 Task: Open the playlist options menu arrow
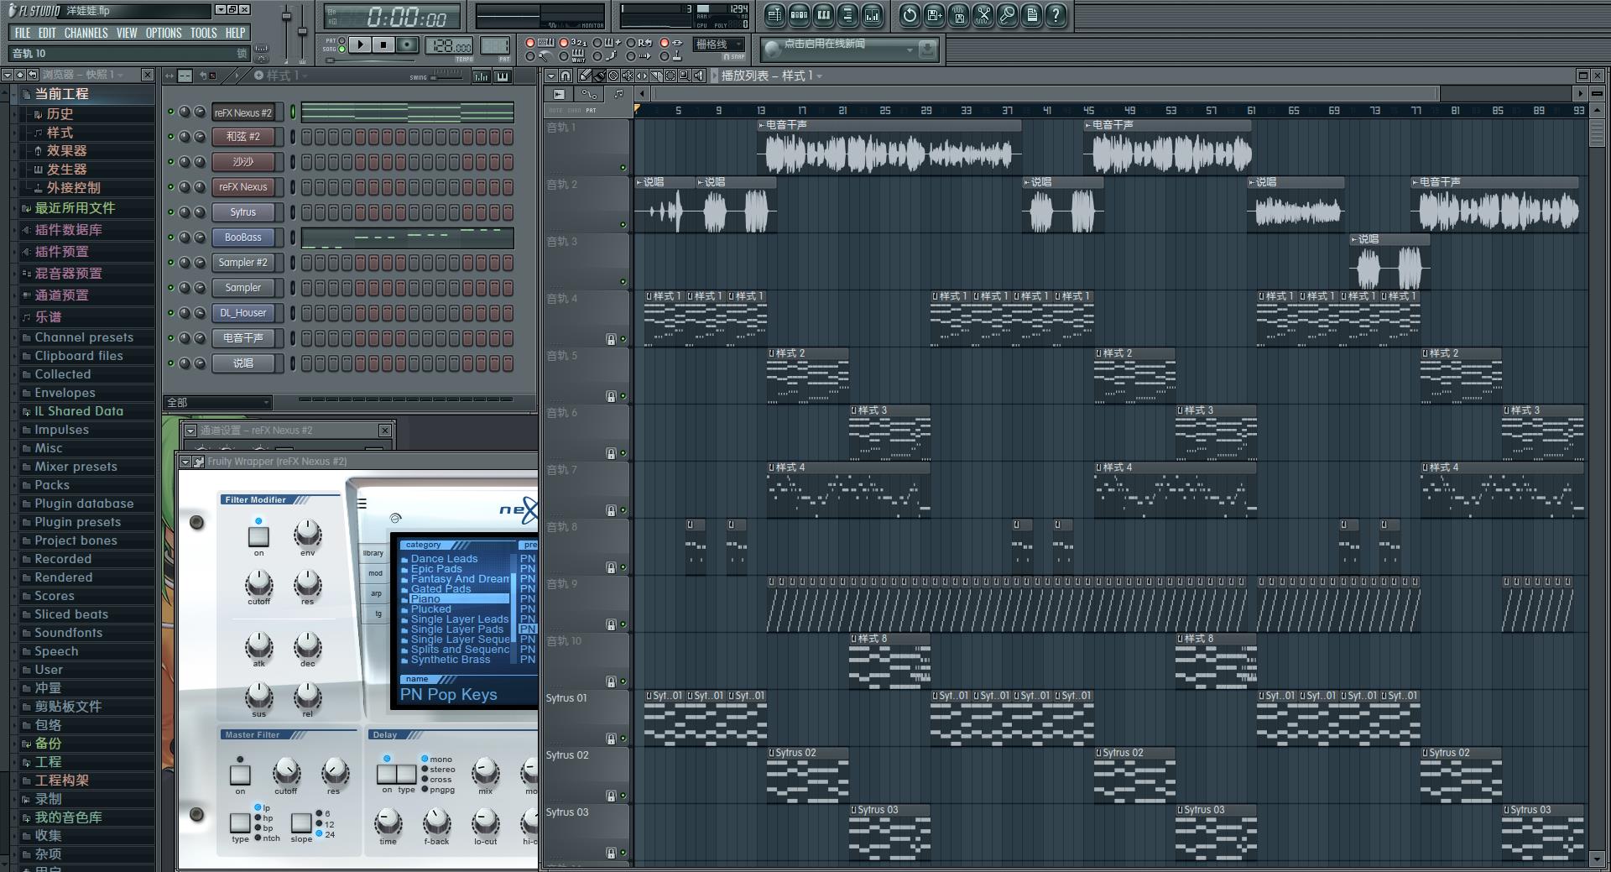pos(551,76)
